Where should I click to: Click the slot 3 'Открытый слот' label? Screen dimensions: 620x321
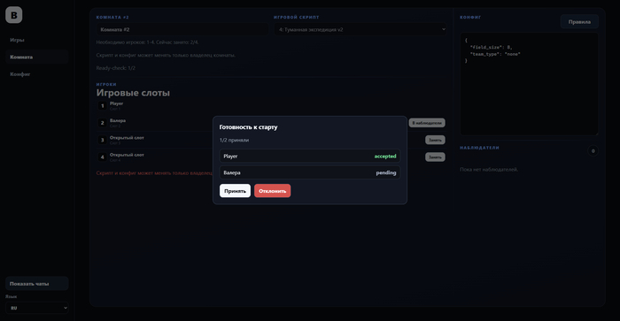point(127,138)
